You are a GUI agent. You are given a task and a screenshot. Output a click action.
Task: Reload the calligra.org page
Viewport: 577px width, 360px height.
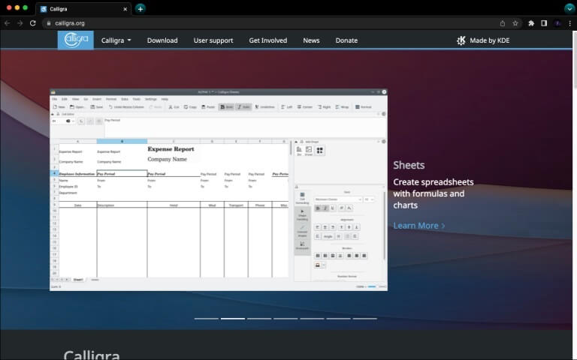click(x=33, y=23)
